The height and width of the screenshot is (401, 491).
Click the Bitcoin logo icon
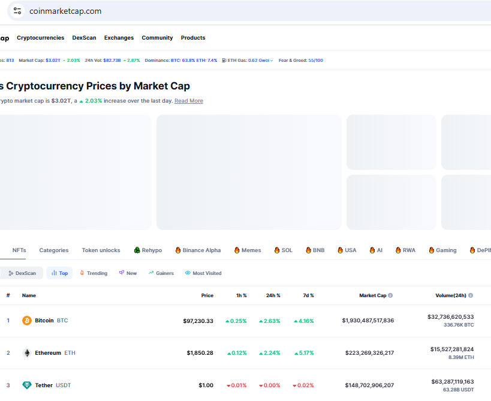click(27, 321)
